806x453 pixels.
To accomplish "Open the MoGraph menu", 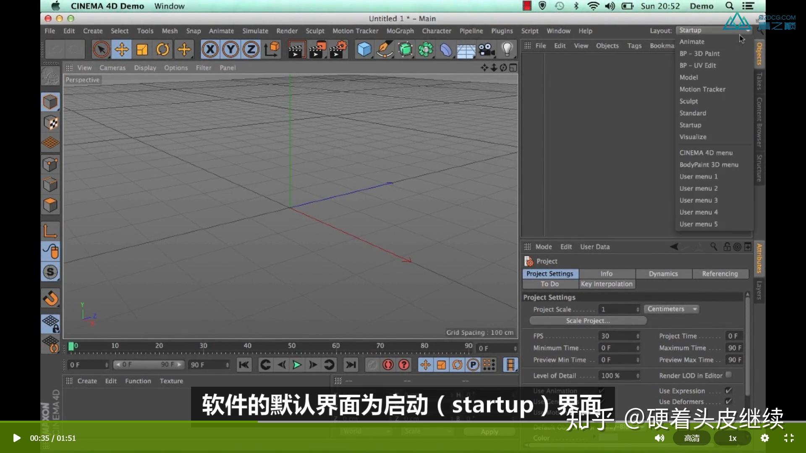I will pyautogui.click(x=400, y=31).
